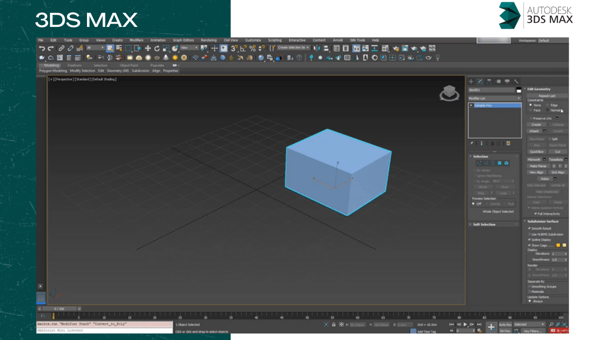The image size is (605, 340).
Task: Click the Redo arrow in main toolbar
Action: pos(51,48)
